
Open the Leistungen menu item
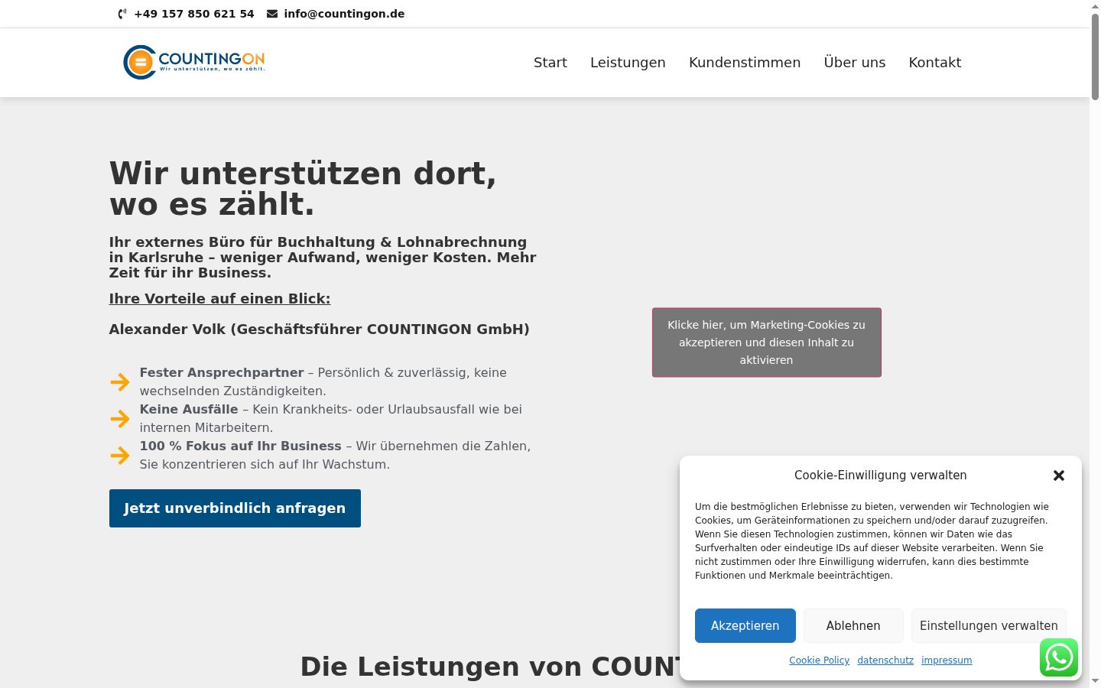point(628,63)
